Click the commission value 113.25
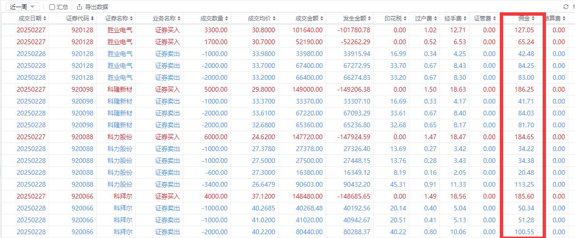575x238 pixels. [524, 184]
